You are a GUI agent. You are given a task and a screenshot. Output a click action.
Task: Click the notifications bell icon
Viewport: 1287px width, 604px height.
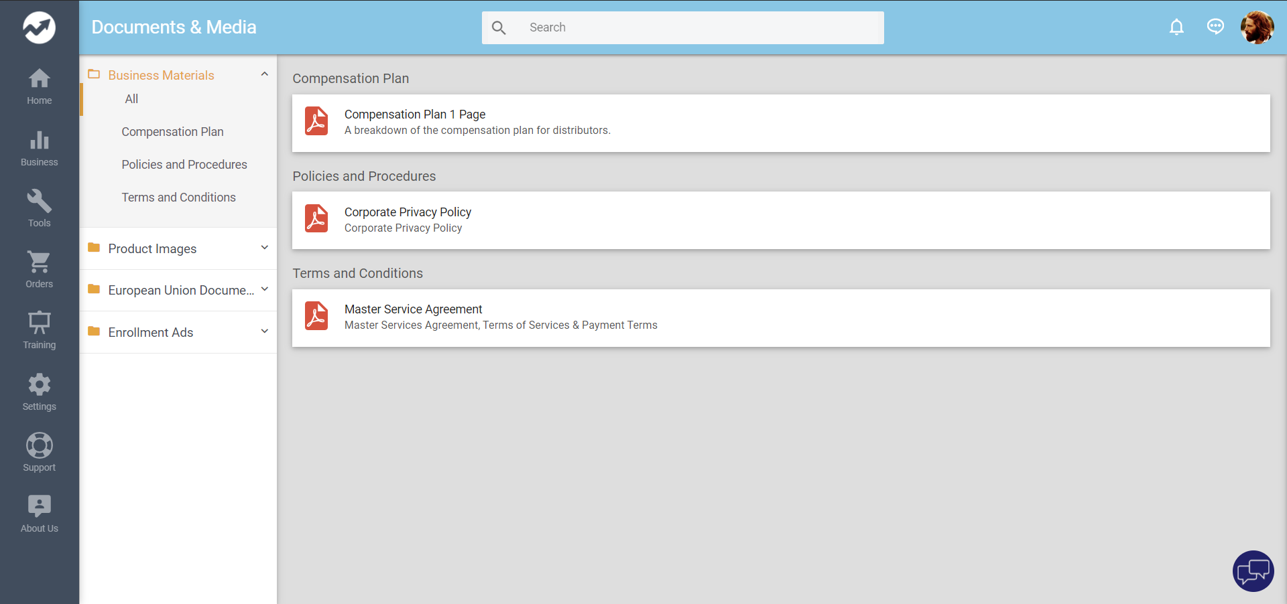coord(1176,27)
